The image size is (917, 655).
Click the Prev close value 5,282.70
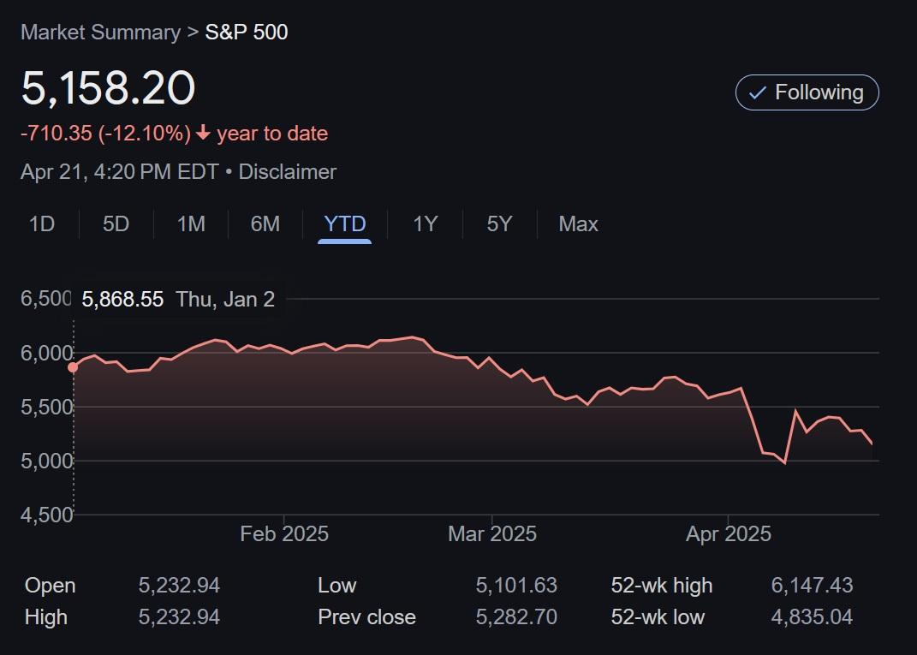click(x=516, y=617)
